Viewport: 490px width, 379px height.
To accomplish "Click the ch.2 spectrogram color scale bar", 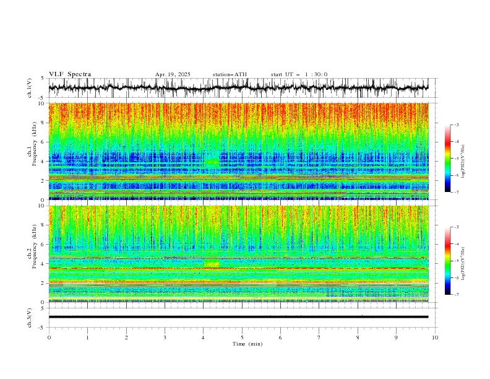I will (x=447, y=261).
